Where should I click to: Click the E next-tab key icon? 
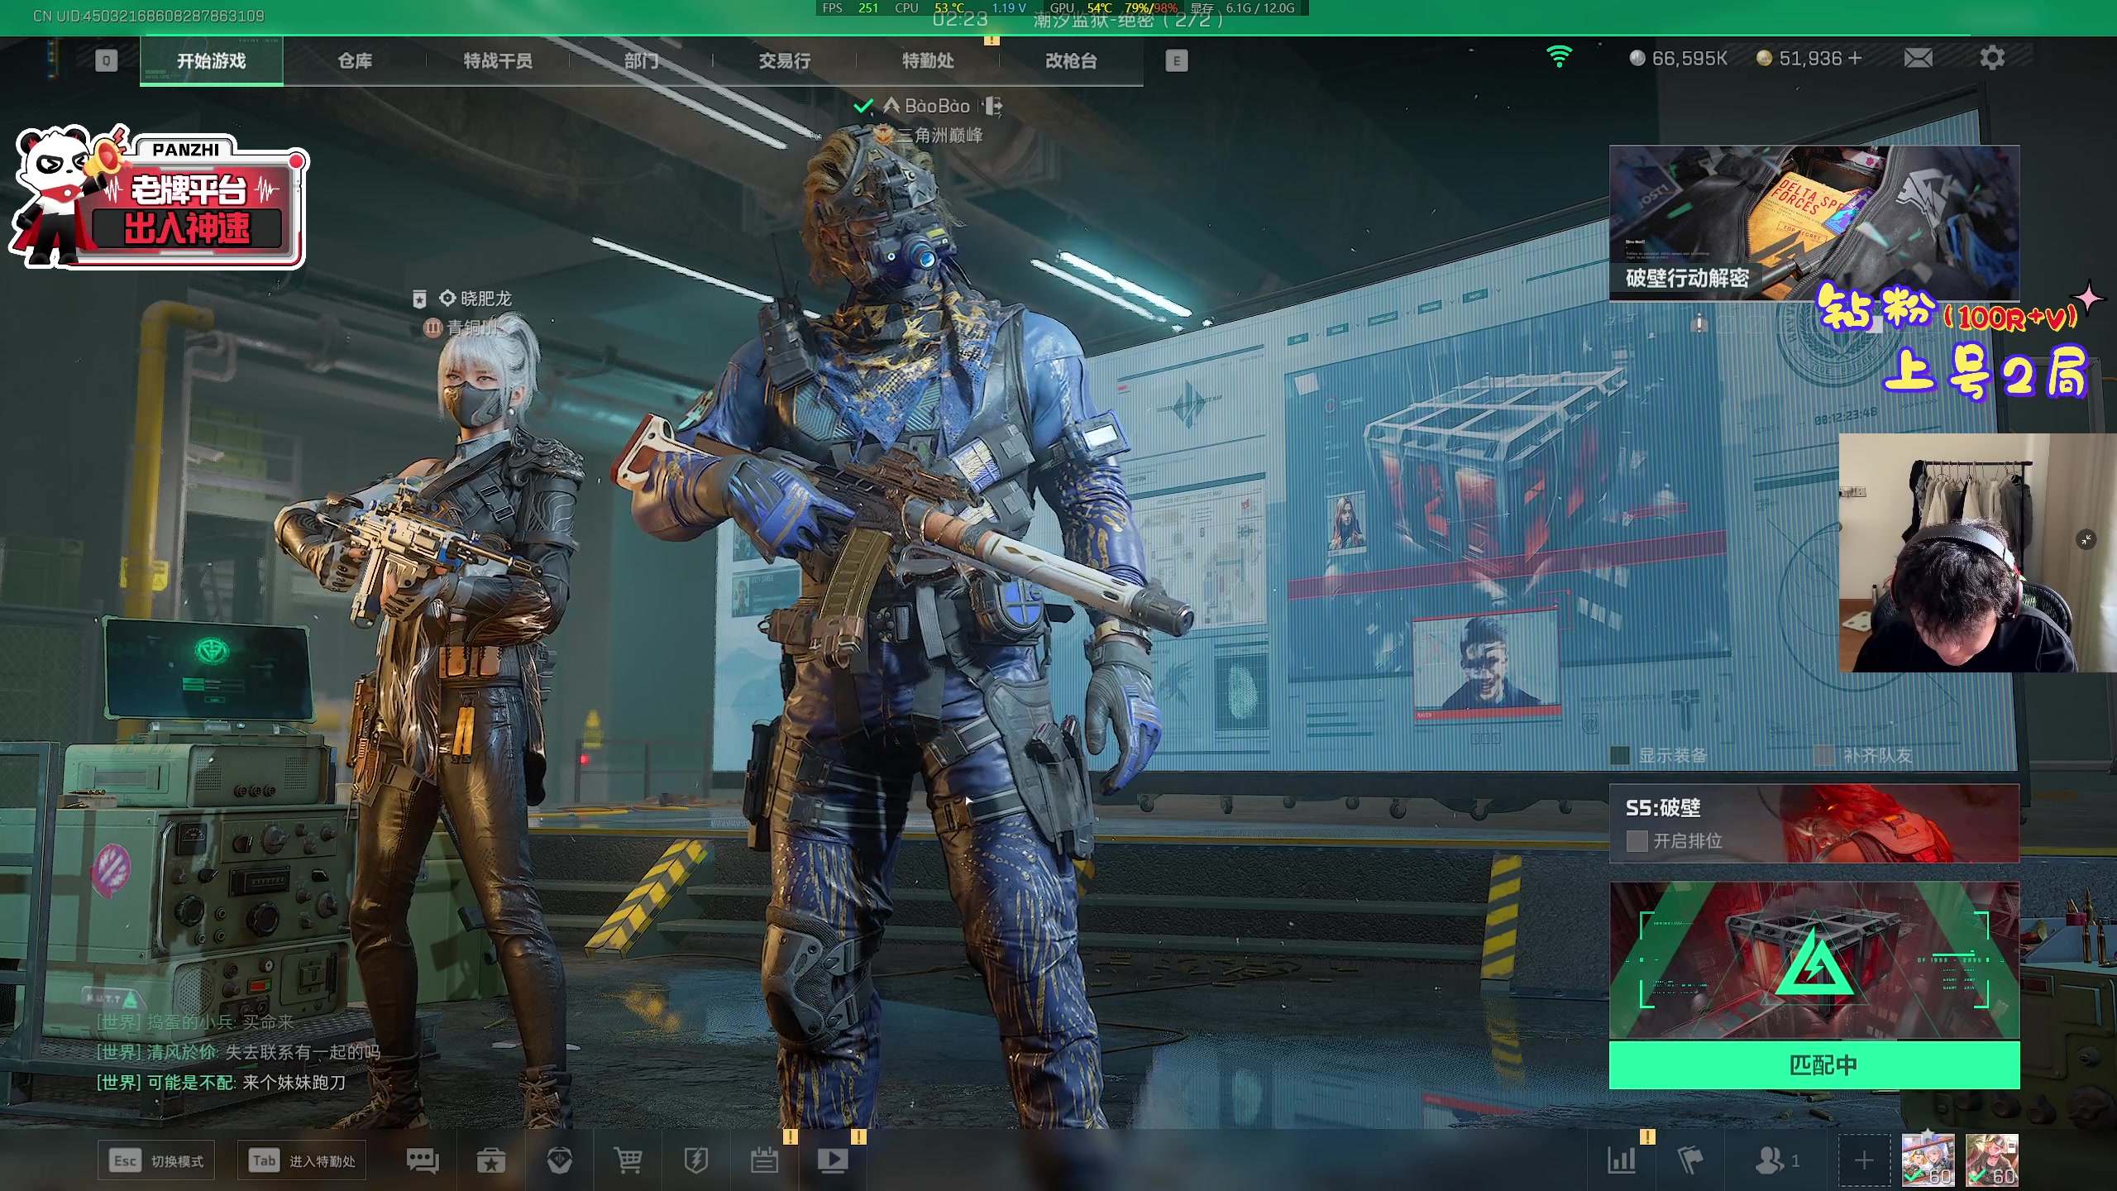pos(1176,60)
